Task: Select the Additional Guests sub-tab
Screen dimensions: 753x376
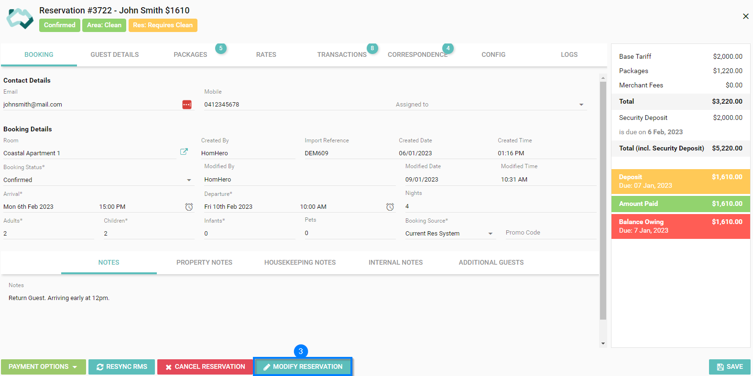Action: [491, 262]
